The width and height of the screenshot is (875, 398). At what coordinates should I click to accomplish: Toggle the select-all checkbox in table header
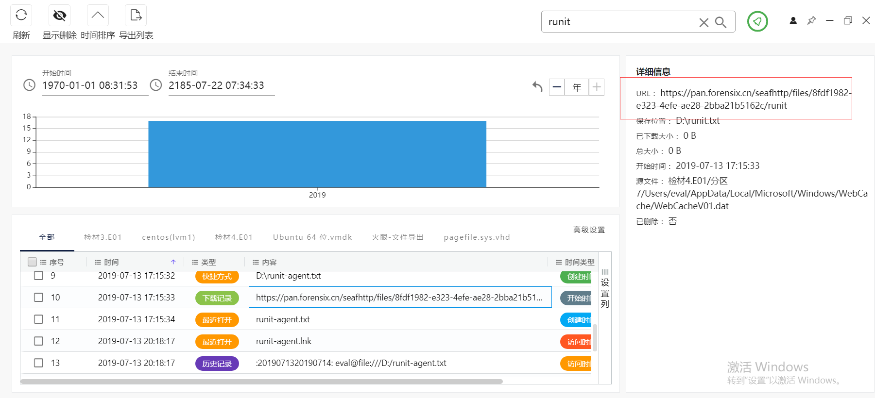(33, 262)
